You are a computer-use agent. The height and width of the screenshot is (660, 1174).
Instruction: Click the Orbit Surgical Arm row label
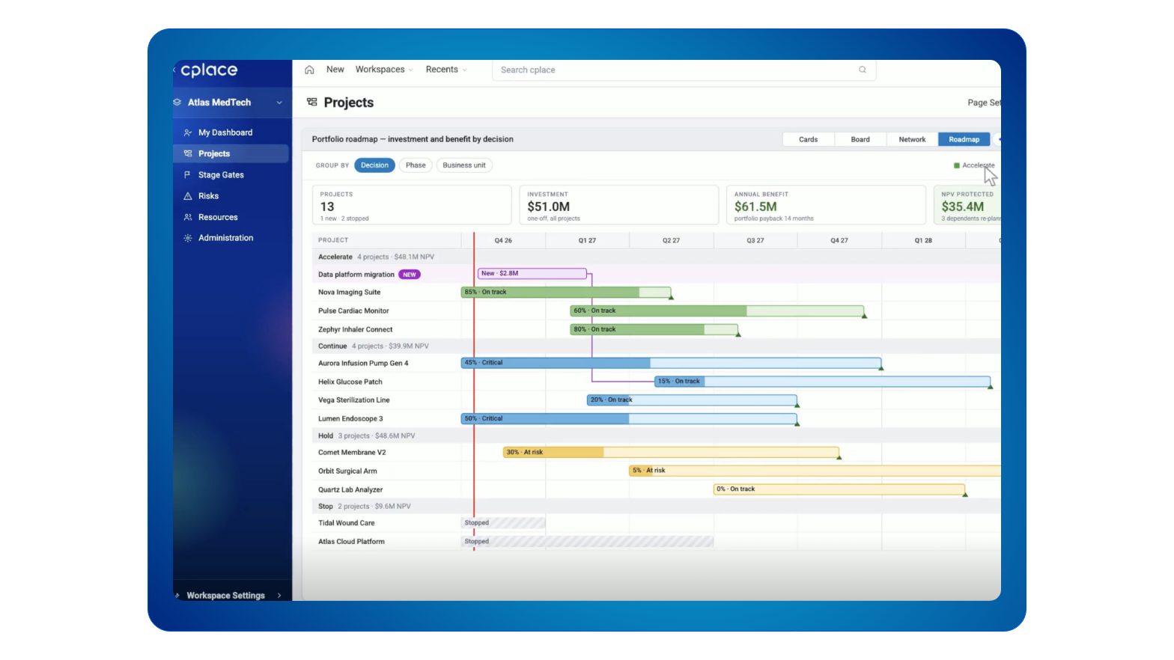click(347, 471)
